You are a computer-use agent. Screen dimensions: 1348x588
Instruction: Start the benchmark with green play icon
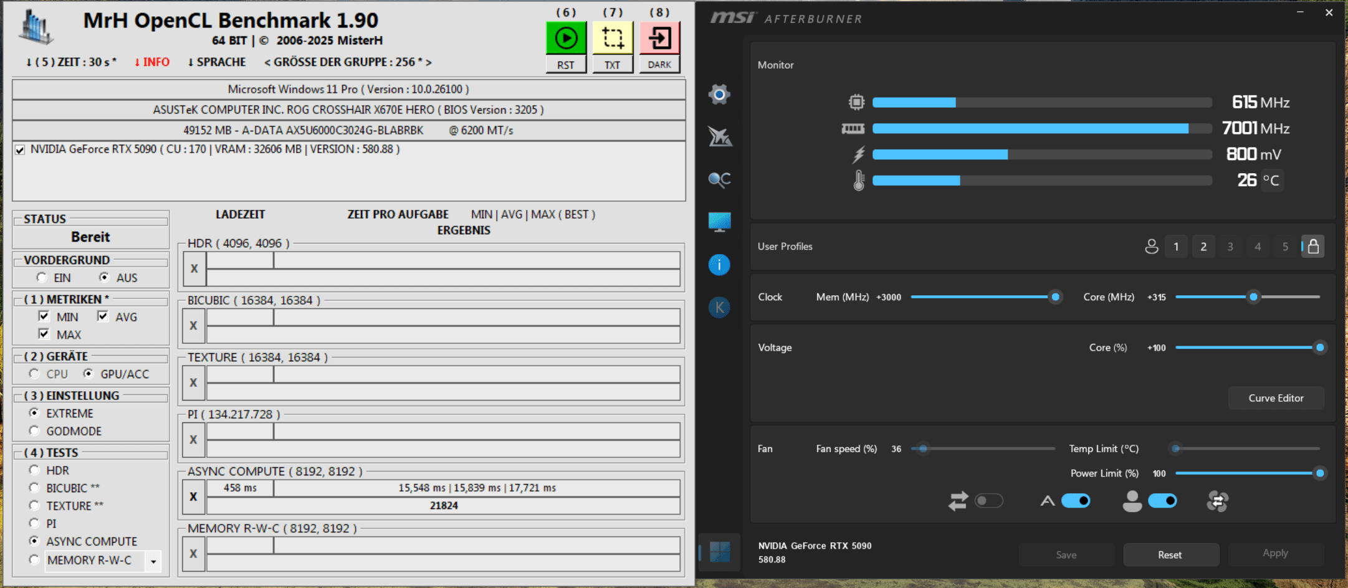pos(566,38)
